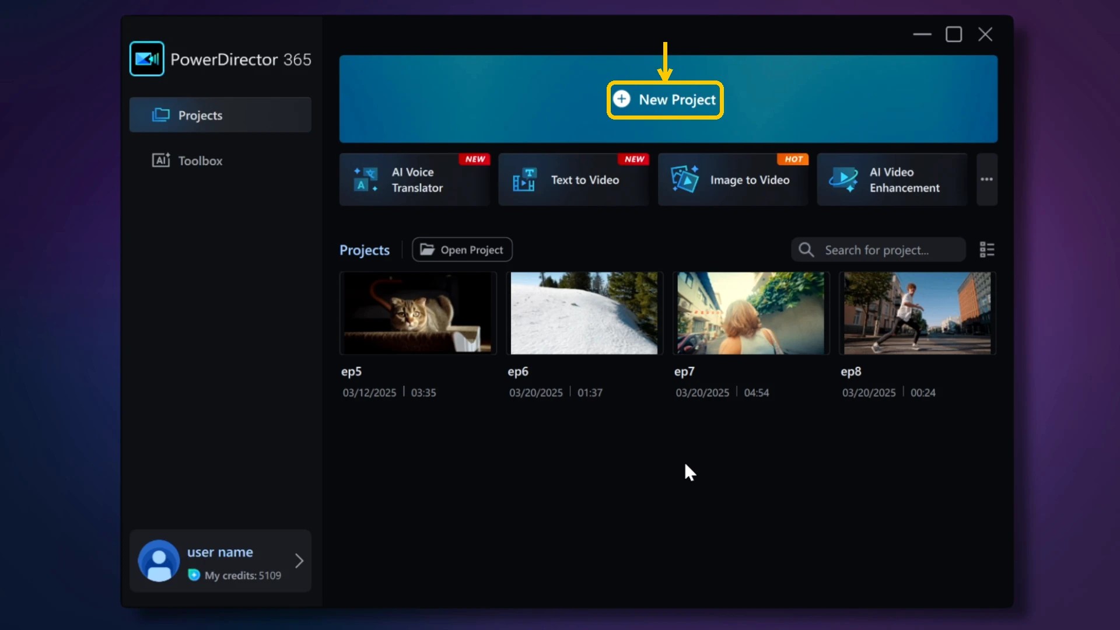Switch to list view of projects

[987, 250]
